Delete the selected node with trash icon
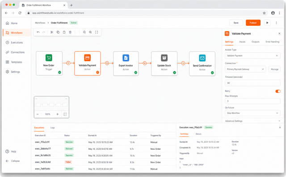 tap(70, 32)
